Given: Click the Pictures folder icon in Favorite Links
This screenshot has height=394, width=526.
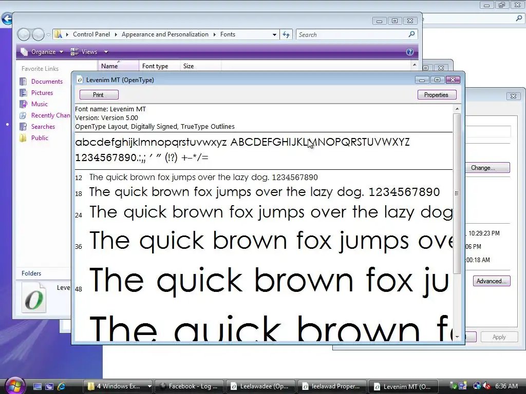Looking at the screenshot, I should click(x=23, y=93).
